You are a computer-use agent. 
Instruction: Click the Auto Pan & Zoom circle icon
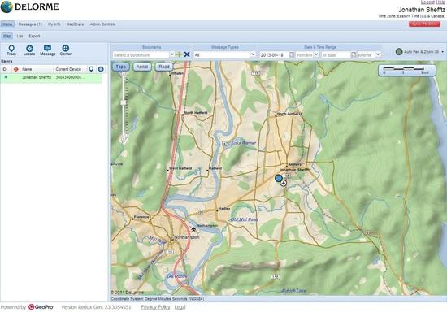click(x=399, y=51)
